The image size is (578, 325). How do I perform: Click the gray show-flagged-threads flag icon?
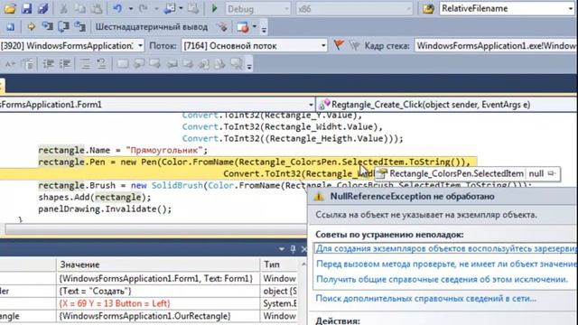[x=354, y=45]
